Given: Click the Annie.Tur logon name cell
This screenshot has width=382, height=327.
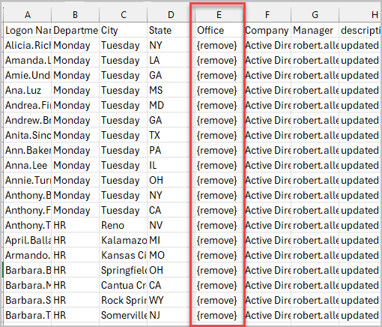Looking at the screenshot, I should (x=28, y=180).
